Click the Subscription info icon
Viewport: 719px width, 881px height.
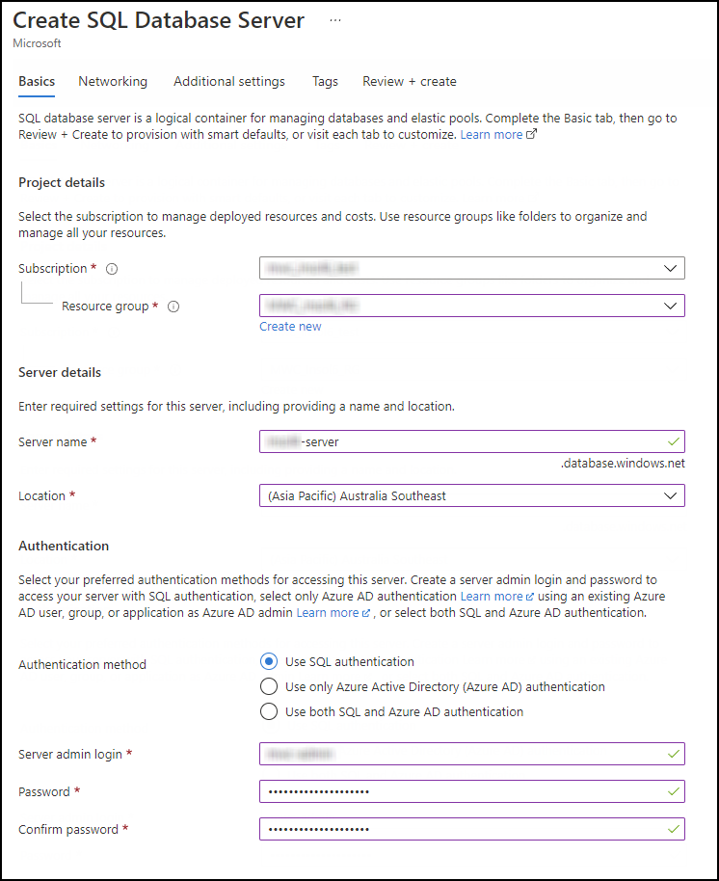(x=112, y=269)
